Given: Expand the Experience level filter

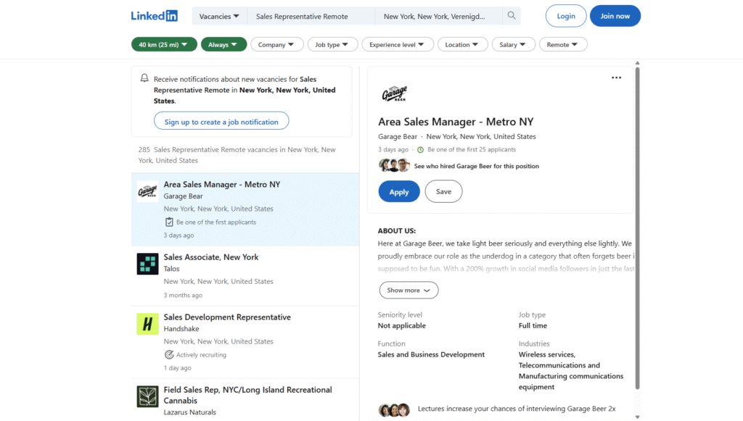Looking at the screenshot, I should point(398,44).
